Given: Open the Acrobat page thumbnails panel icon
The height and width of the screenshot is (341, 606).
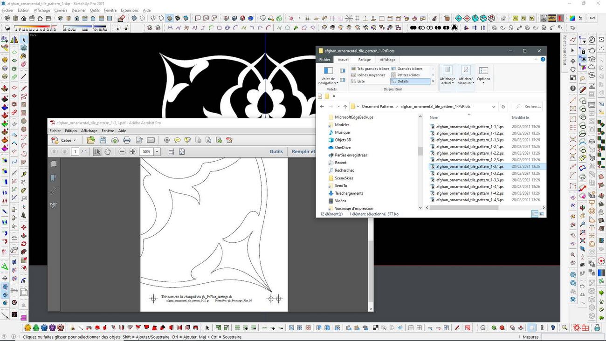Looking at the screenshot, I should (54, 164).
